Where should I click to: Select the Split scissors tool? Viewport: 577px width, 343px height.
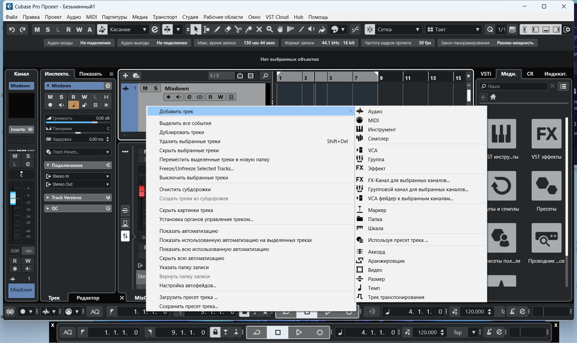click(238, 30)
